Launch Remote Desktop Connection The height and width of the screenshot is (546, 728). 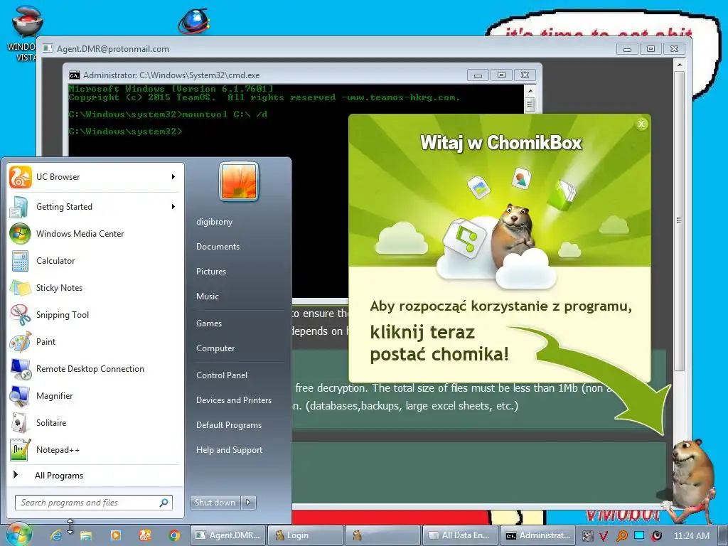(95, 369)
